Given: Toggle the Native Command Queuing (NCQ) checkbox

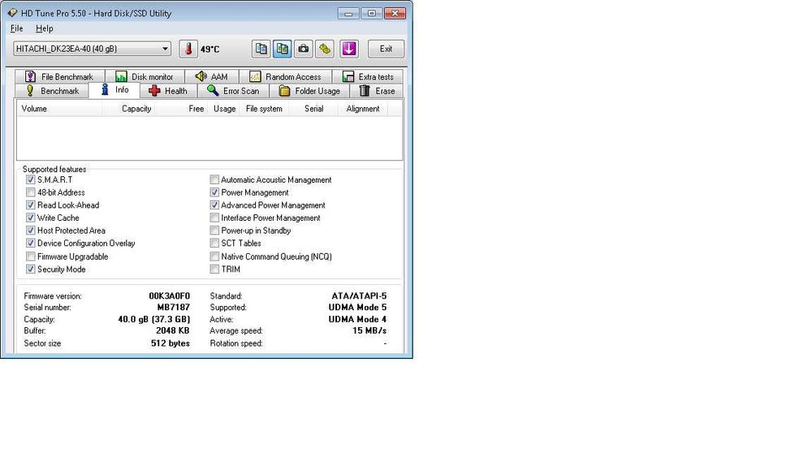Looking at the screenshot, I should coord(214,257).
